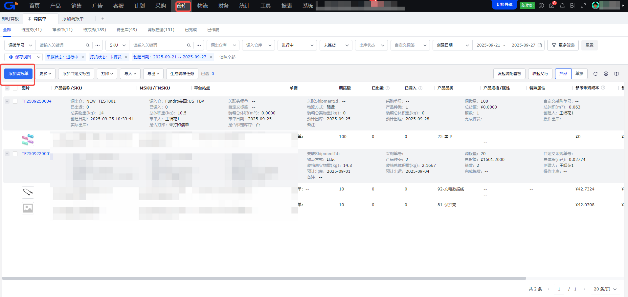The image size is (628, 297).
Task: Toggle the select-all checkbox in the table header
Action: 15,88
